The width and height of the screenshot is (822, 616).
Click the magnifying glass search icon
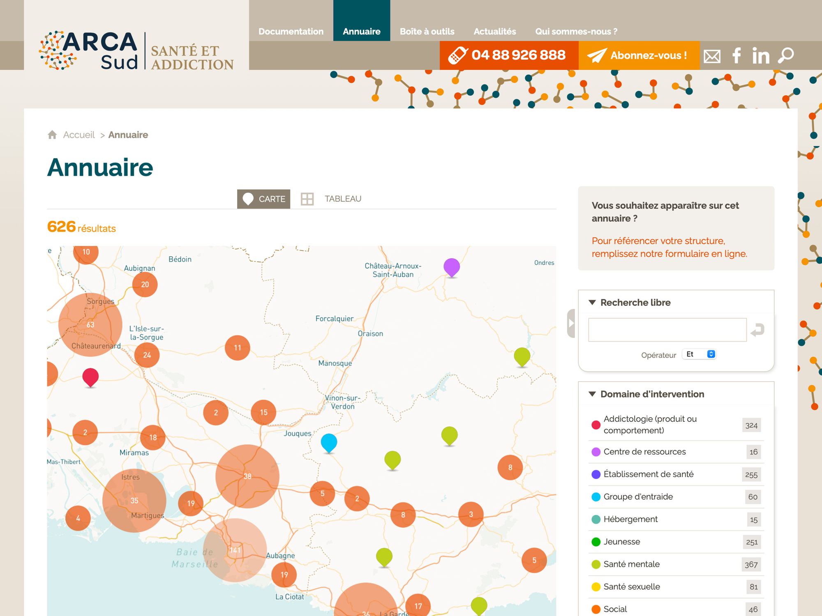(x=786, y=55)
